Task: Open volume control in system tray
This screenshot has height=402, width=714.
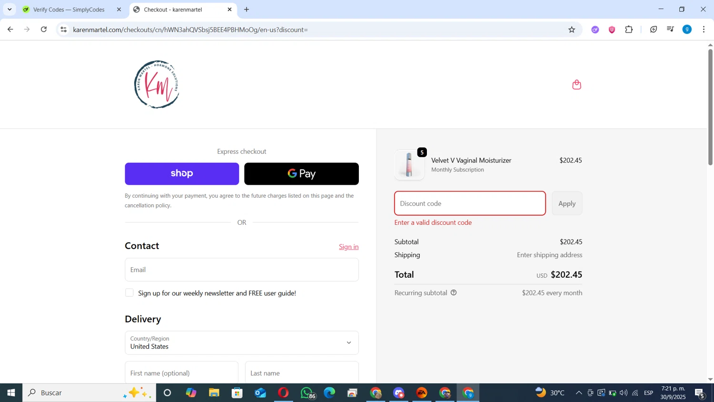Action: 624,393
